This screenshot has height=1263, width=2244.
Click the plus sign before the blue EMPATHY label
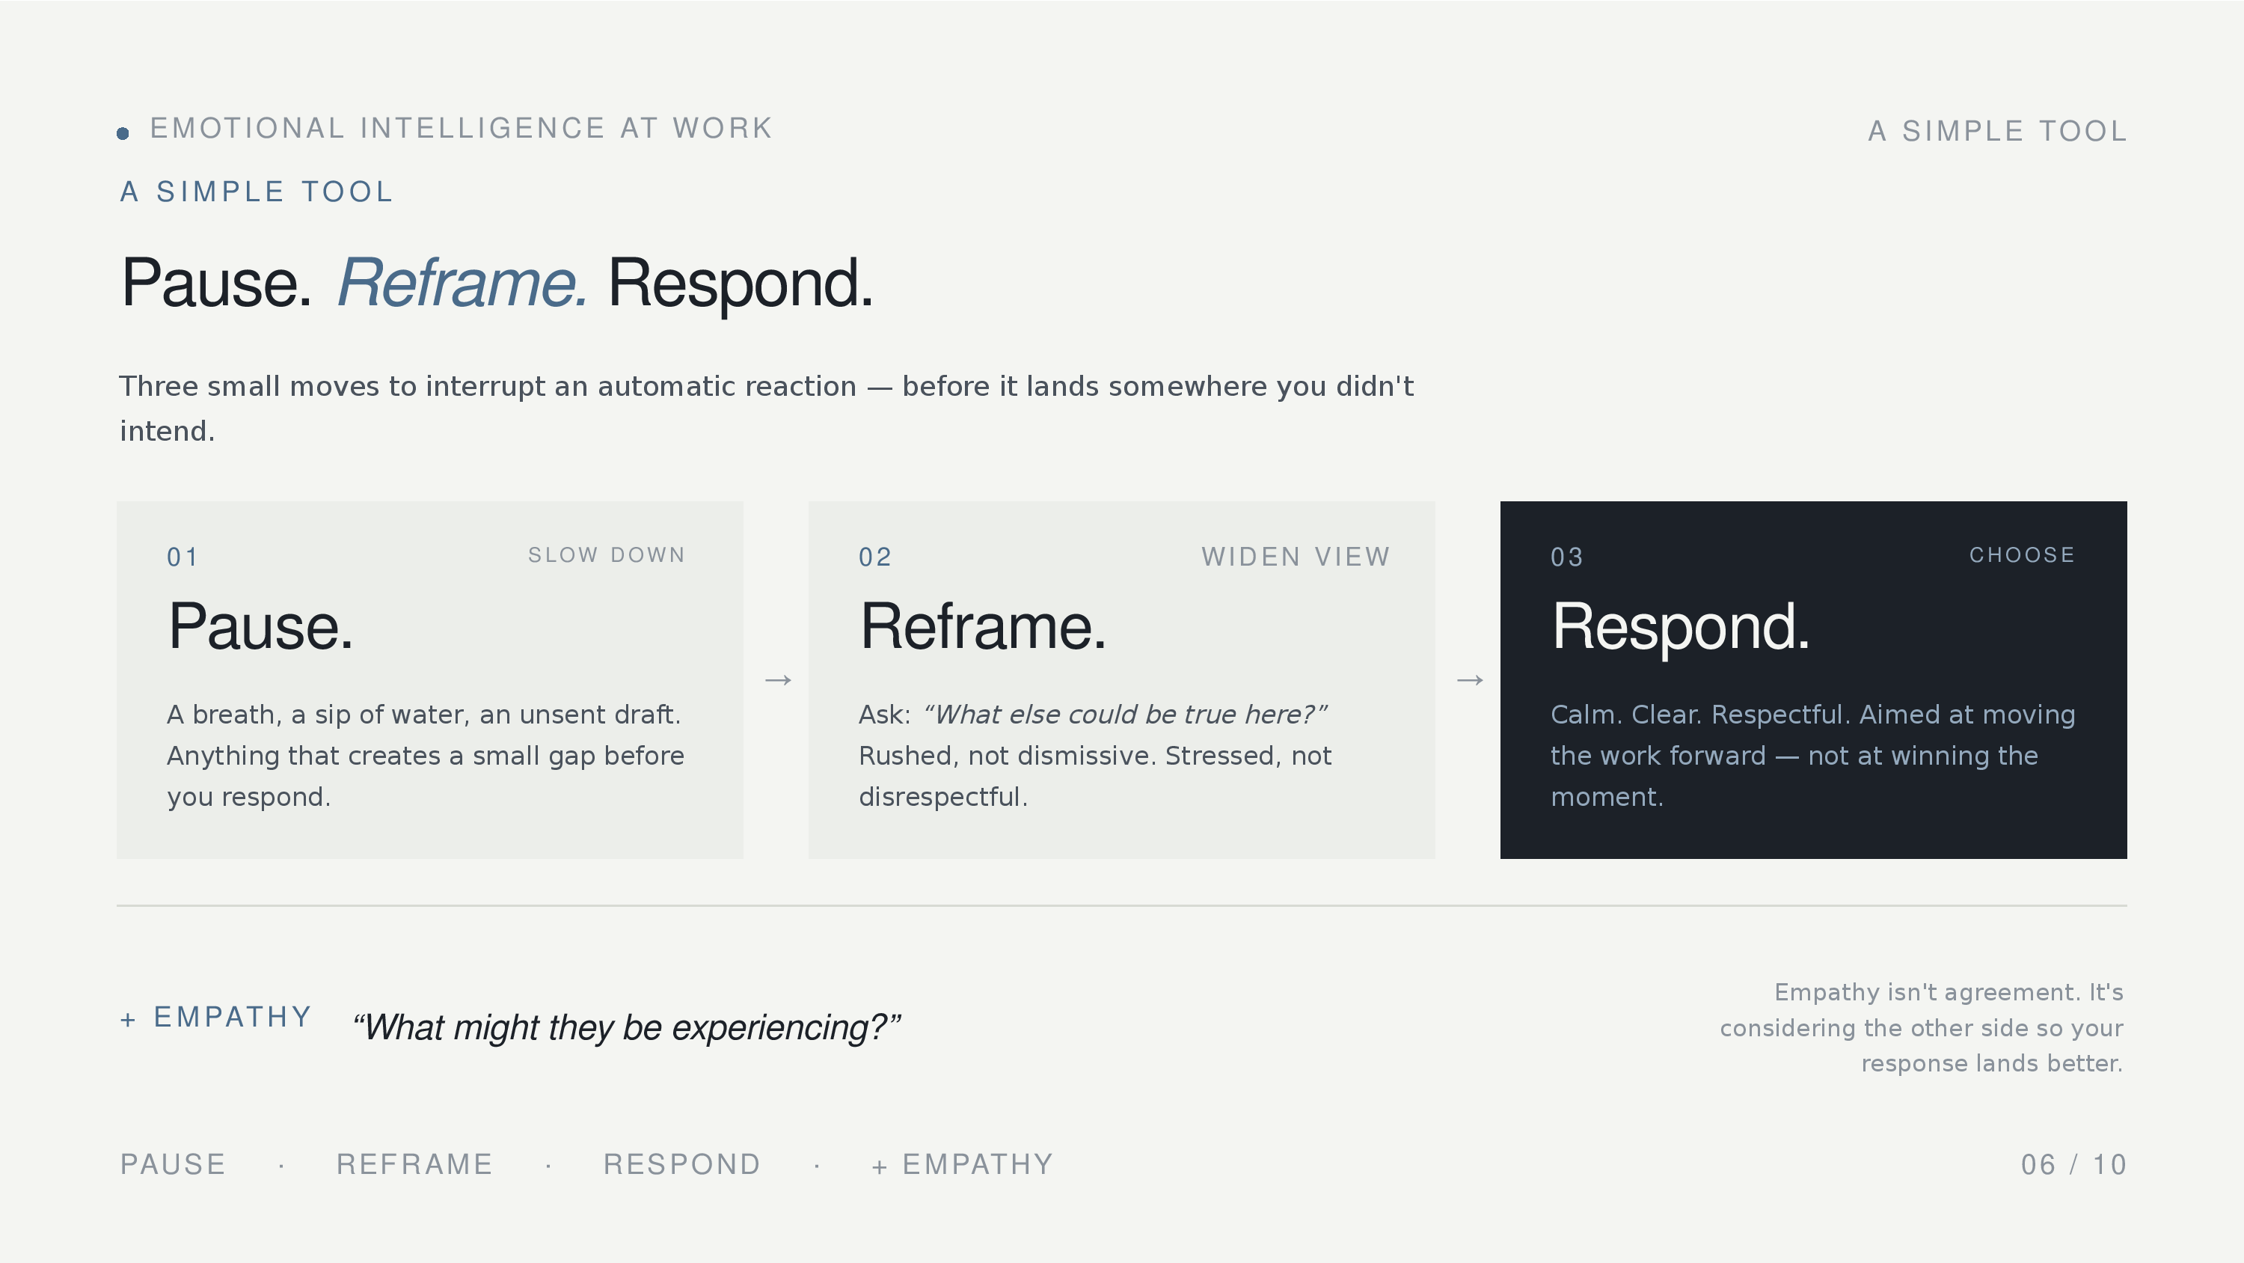(128, 1020)
